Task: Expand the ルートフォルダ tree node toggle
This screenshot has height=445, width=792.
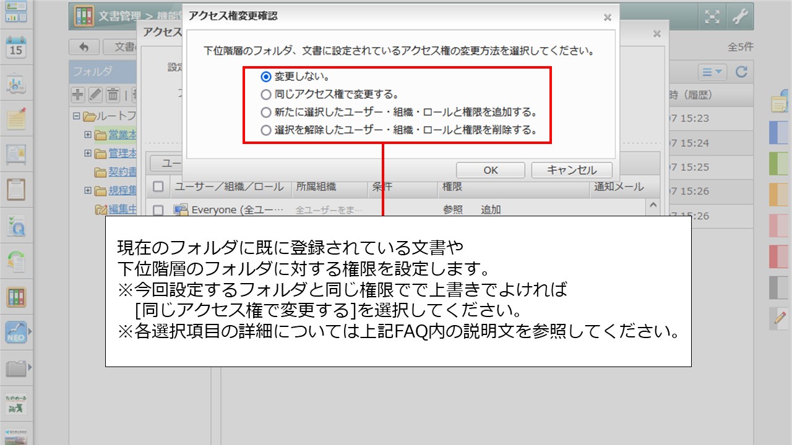Action: click(x=76, y=116)
